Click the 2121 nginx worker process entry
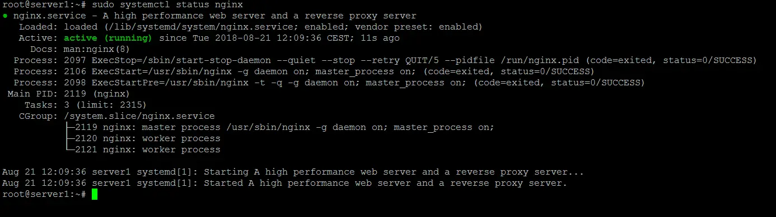This screenshot has height=217, width=776. 148,150
